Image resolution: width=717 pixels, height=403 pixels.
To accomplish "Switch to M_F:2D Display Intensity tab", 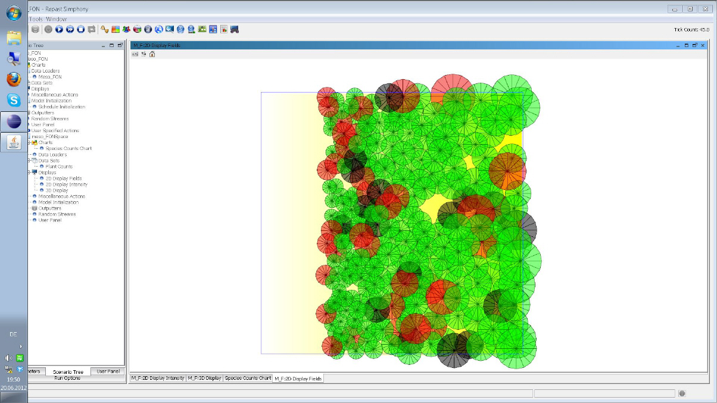I will (158, 378).
